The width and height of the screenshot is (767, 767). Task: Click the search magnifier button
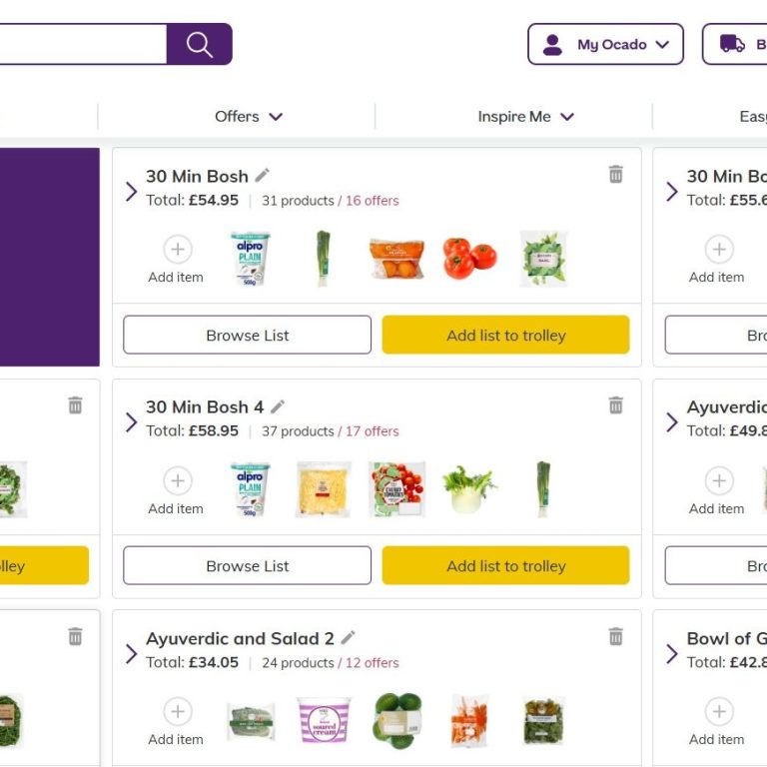(200, 45)
